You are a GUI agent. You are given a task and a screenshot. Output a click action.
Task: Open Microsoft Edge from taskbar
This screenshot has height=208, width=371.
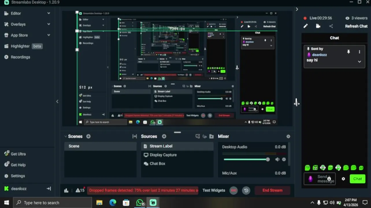click(113, 203)
